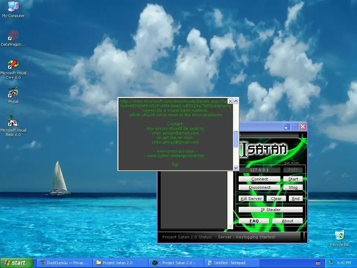Image resolution: width=357 pixels, height=268 pixels.
Task: Select Microsoft Visual Basic 6.0 shortcut
Action: [13, 126]
